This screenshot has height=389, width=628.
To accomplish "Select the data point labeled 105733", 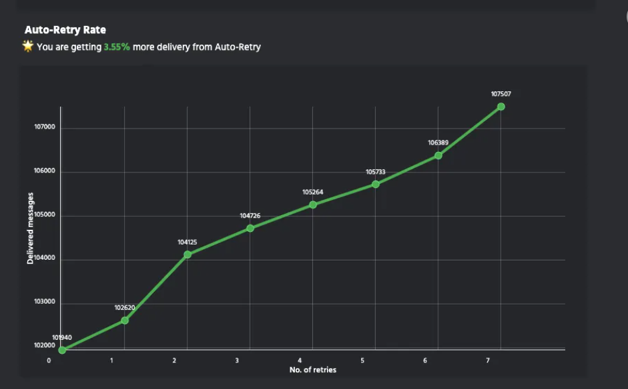I will tap(376, 184).
